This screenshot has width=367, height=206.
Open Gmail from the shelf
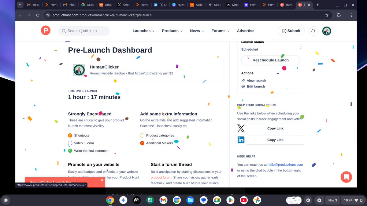tap(163, 200)
